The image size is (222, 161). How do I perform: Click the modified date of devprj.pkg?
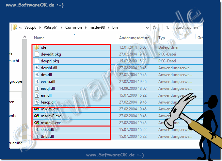click(x=133, y=61)
